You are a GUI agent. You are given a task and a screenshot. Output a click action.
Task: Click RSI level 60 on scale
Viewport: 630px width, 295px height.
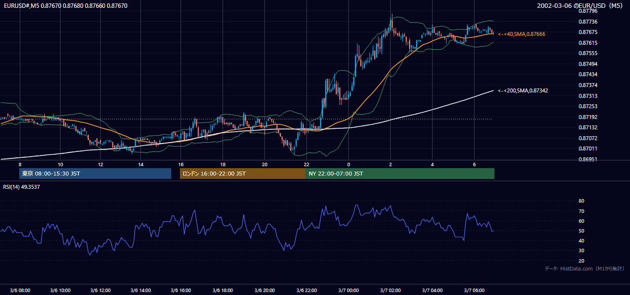click(x=581, y=221)
